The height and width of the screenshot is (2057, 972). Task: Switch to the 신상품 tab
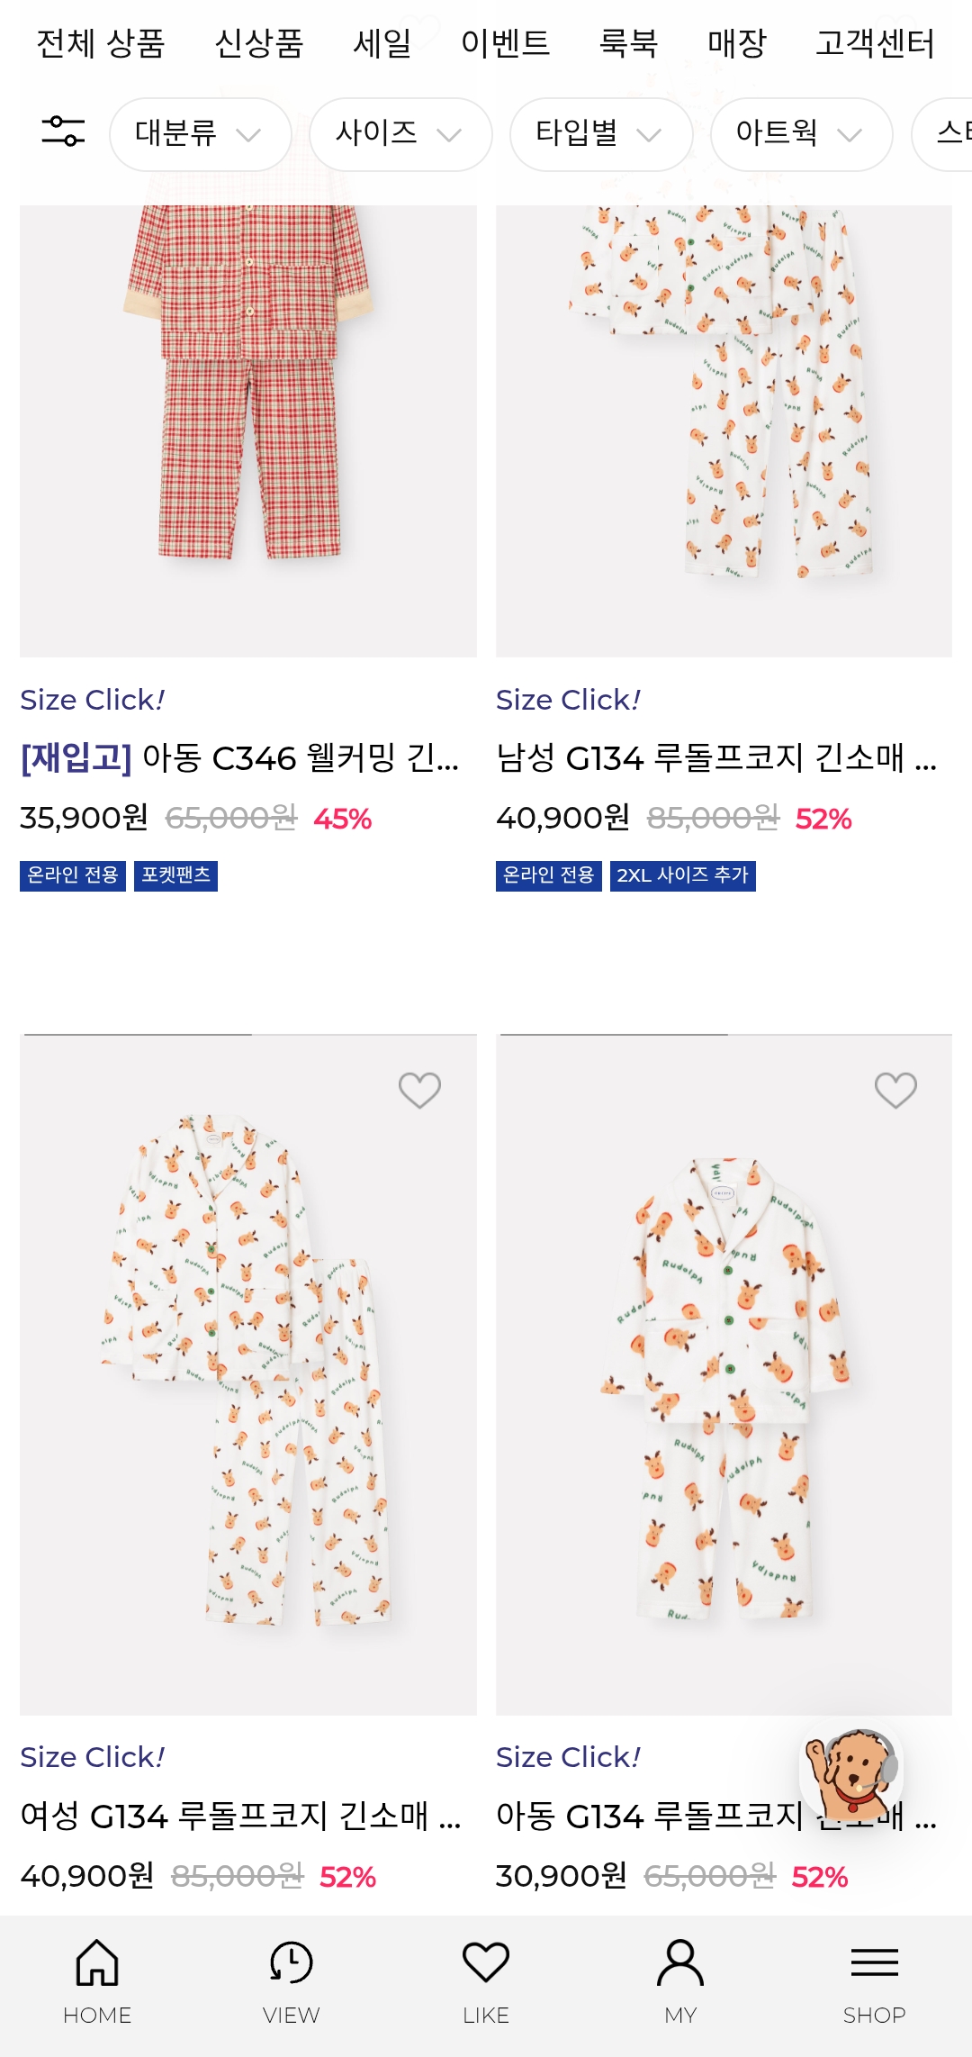coord(259,42)
